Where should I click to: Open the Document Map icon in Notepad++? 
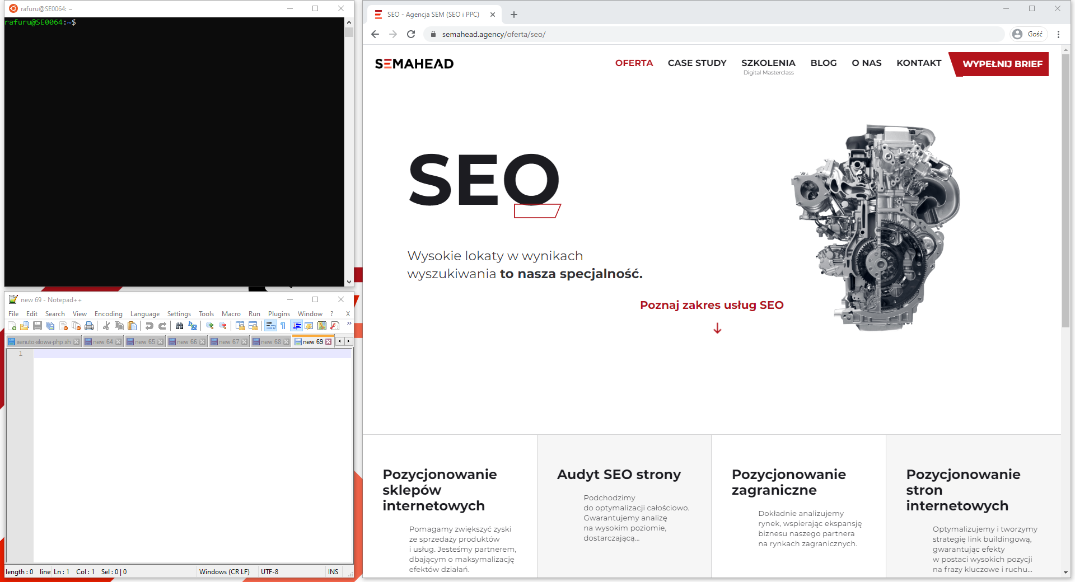click(321, 326)
